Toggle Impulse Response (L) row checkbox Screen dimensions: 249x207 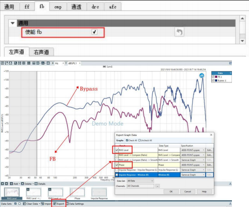click(x=117, y=170)
